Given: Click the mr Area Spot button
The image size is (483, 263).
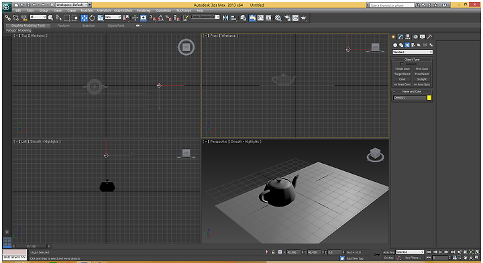Looking at the screenshot, I should click(x=422, y=85).
